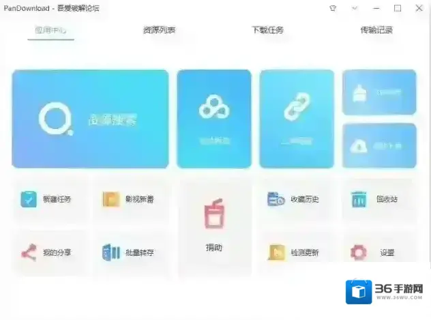
Task: Switch to the 应用中心 tab
Action: click(x=51, y=30)
